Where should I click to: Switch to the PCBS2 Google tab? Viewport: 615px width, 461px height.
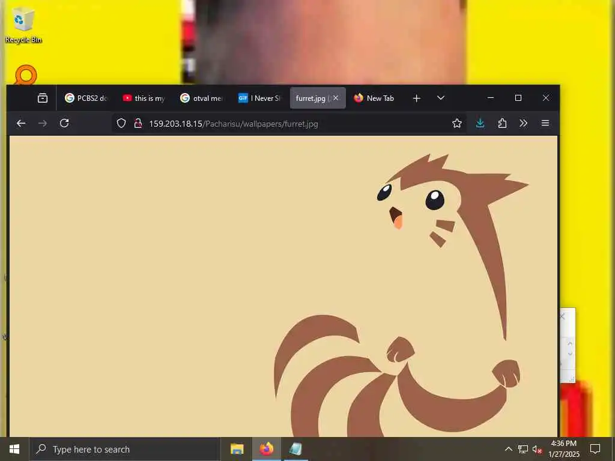pyautogui.click(x=85, y=98)
